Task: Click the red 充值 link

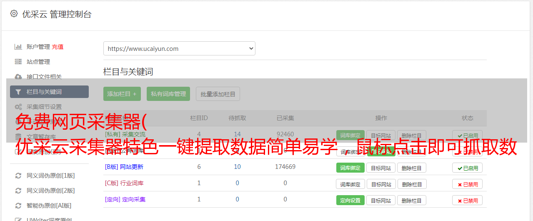Action: pyautogui.click(x=58, y=47)
